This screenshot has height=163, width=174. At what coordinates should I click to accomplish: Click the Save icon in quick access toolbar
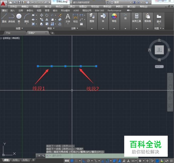tap(19, 2)
